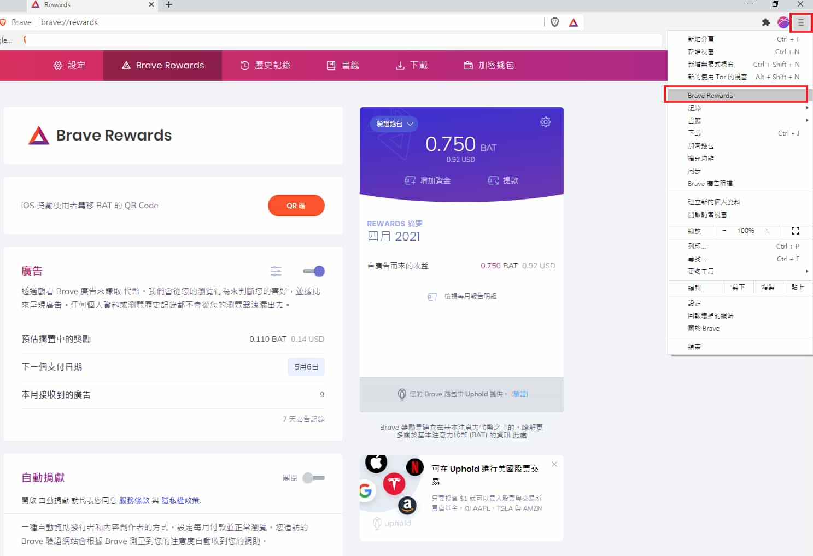Increase zoom with the plus button
The width and height of the screenshot is (813, 556).
click(767, 231)
